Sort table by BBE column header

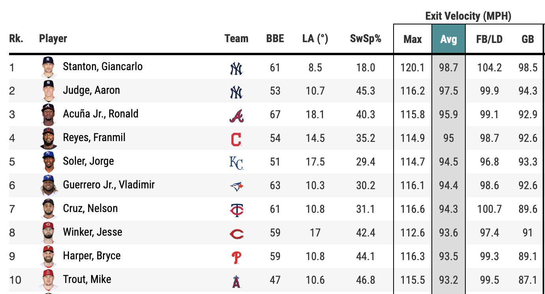tap(275, 39)
